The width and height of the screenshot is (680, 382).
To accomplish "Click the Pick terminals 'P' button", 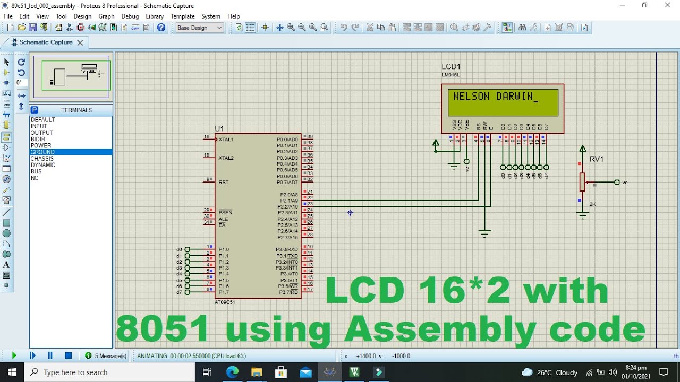I will [x=35, y=110].
